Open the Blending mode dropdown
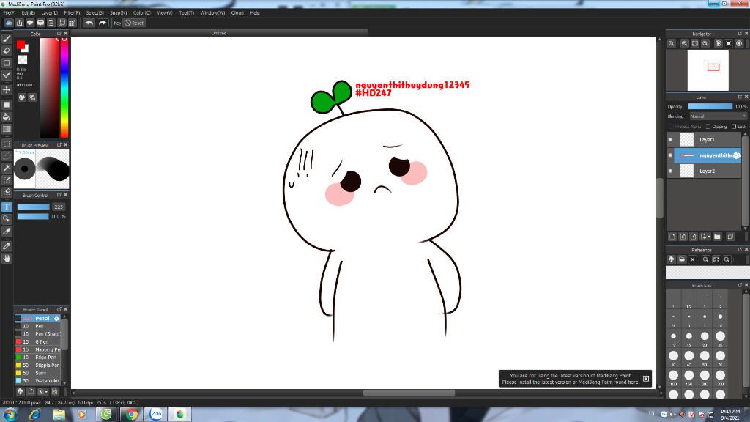The height and width of the screenshot is (422, 750). (718, 116)
